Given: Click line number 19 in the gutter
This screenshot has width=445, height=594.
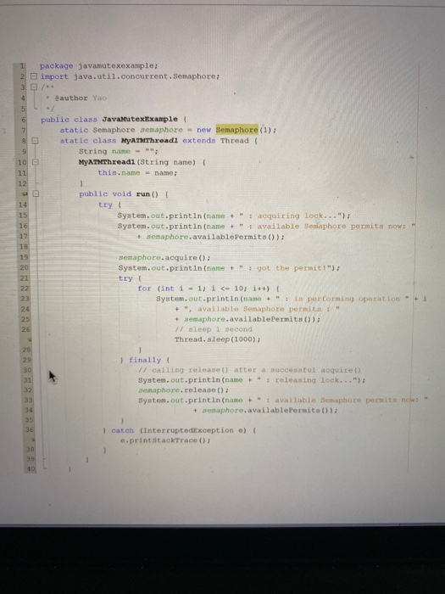Looking at the screenshot, I should [x=24, y=257].
